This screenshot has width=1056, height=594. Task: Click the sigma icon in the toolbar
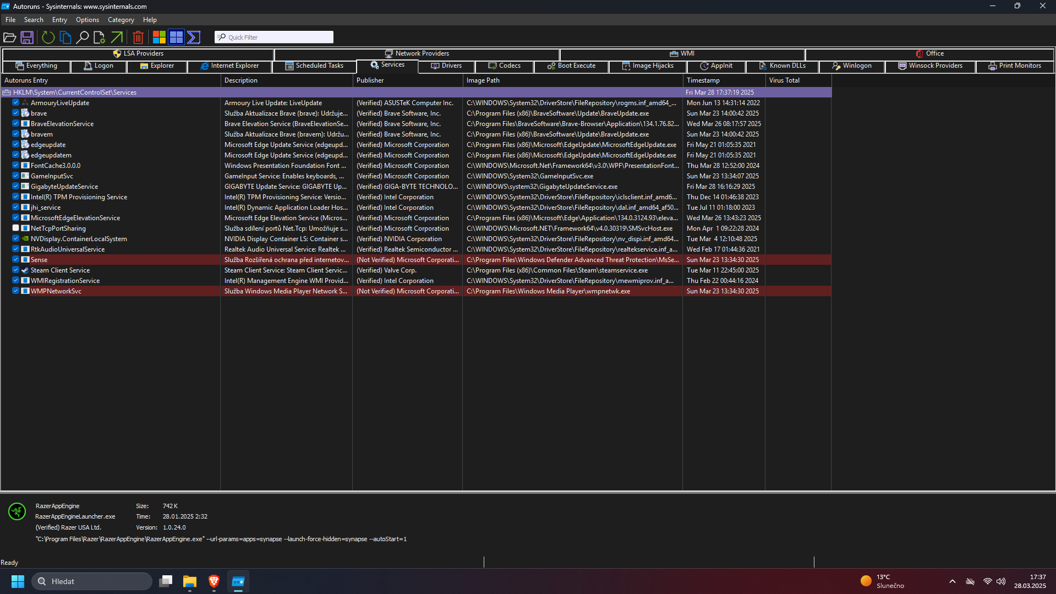pyautogui.click(x=194, y=37)
